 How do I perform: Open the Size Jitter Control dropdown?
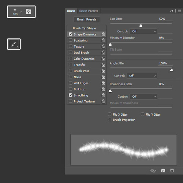coord(143,31)
